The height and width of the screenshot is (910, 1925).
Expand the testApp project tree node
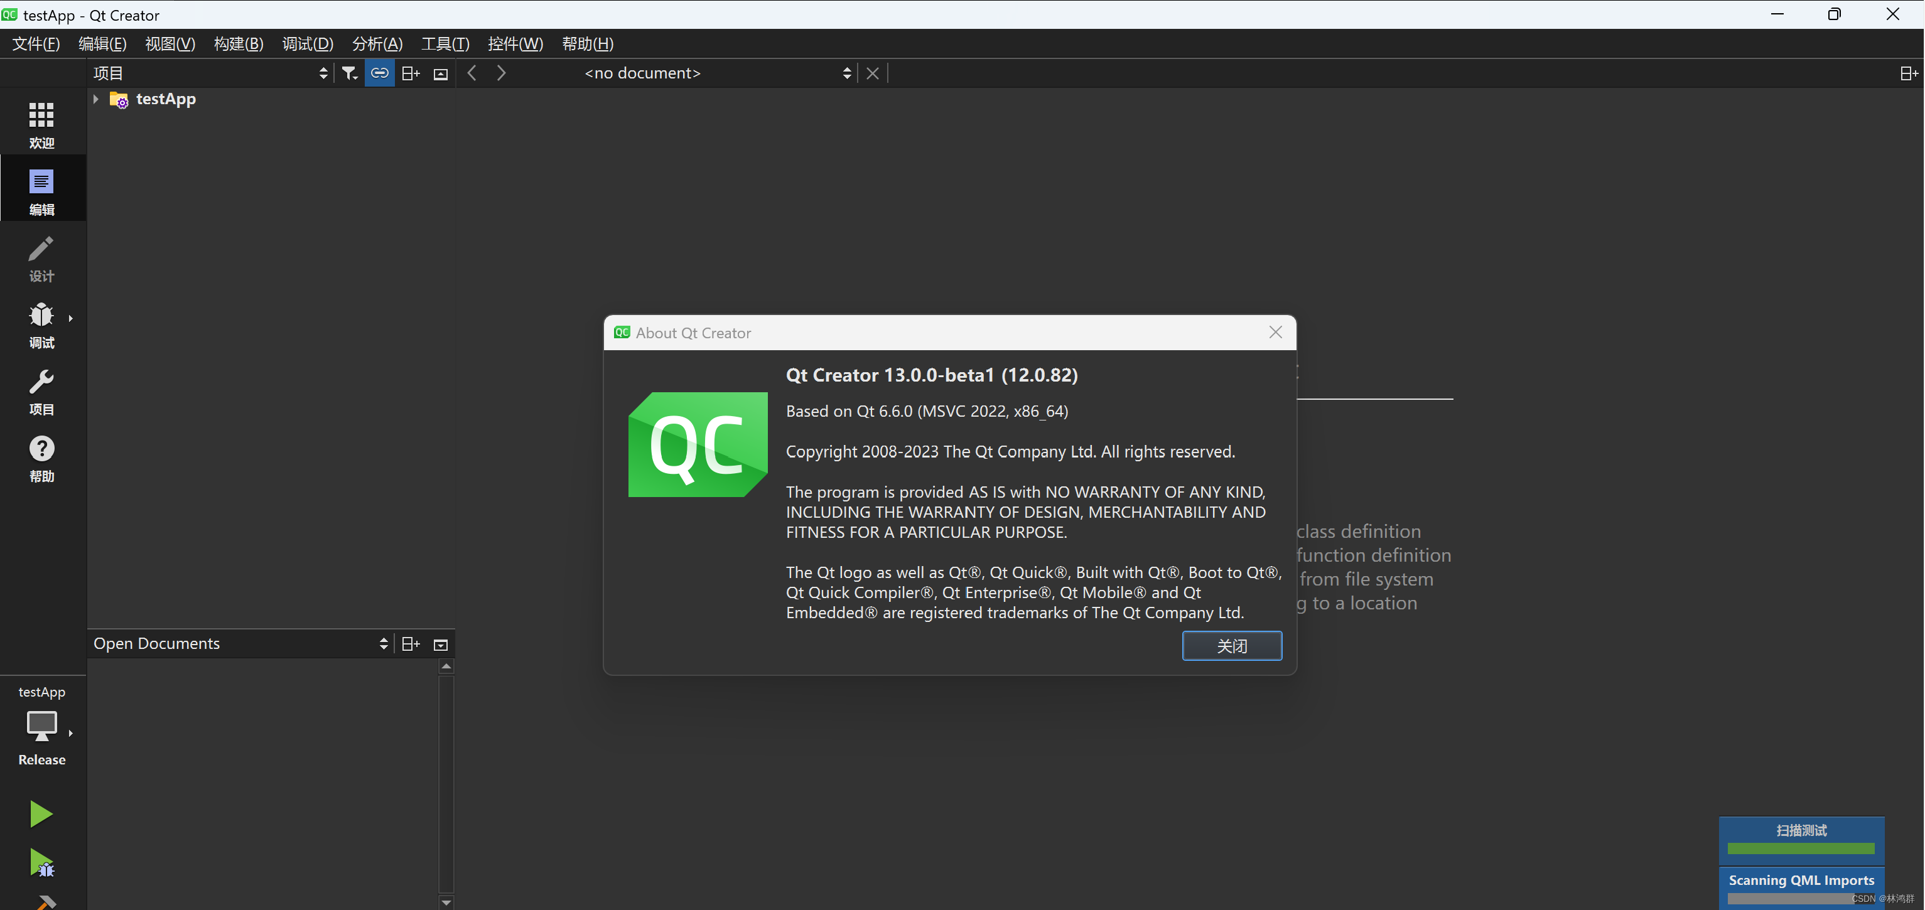pyautogui.click(x=95, y=99)
